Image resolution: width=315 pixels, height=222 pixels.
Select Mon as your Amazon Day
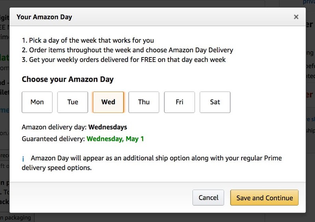pos(37,102)
